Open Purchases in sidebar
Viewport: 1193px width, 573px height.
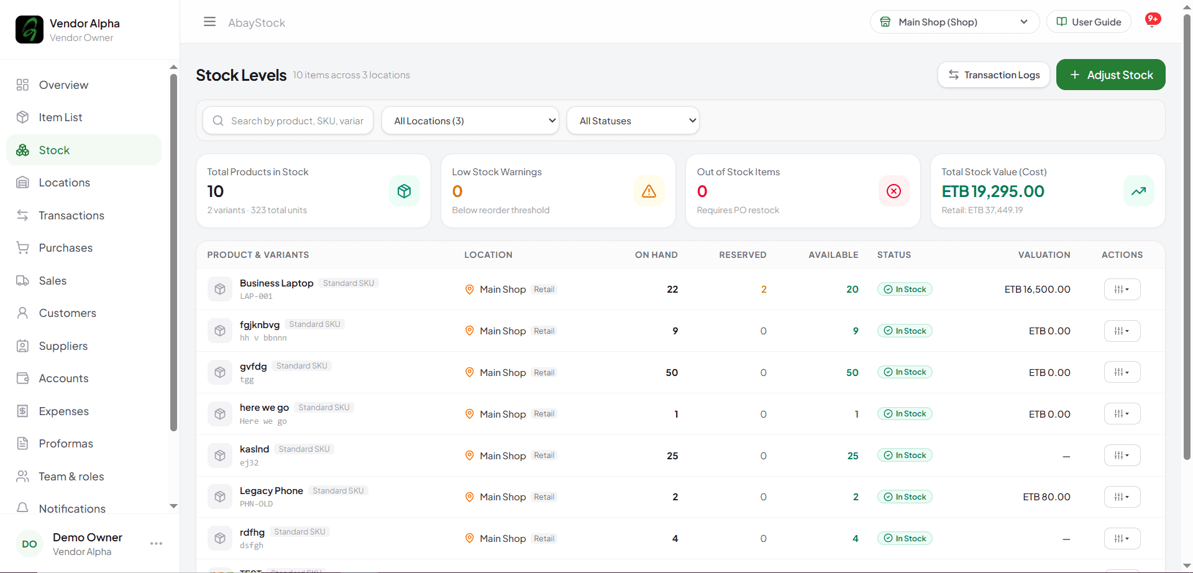click(x=84, y=248)
